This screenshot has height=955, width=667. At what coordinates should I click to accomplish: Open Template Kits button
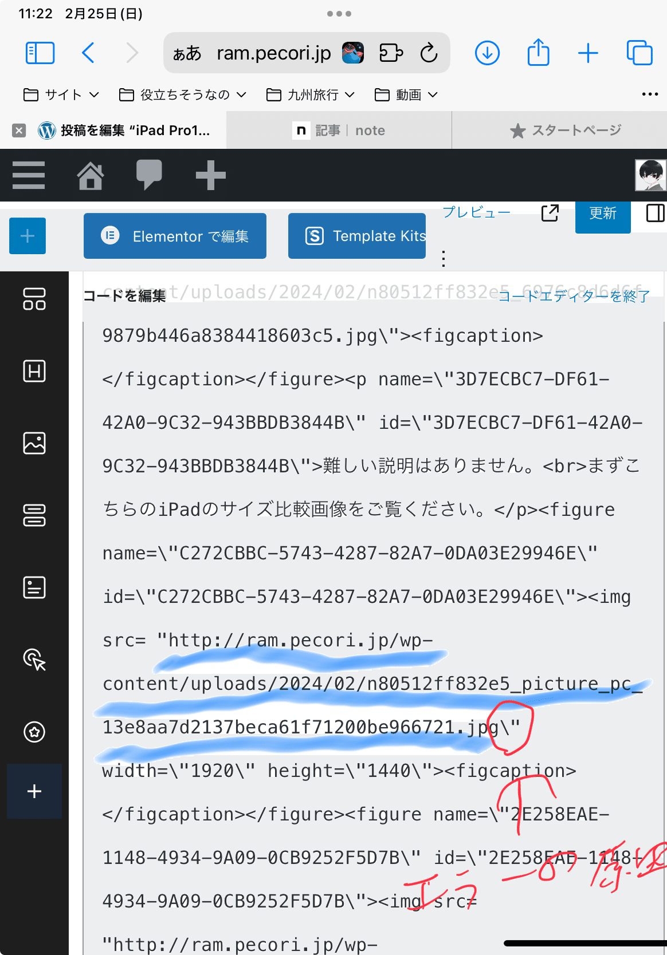pyautogui.click(x=357, y=236)
